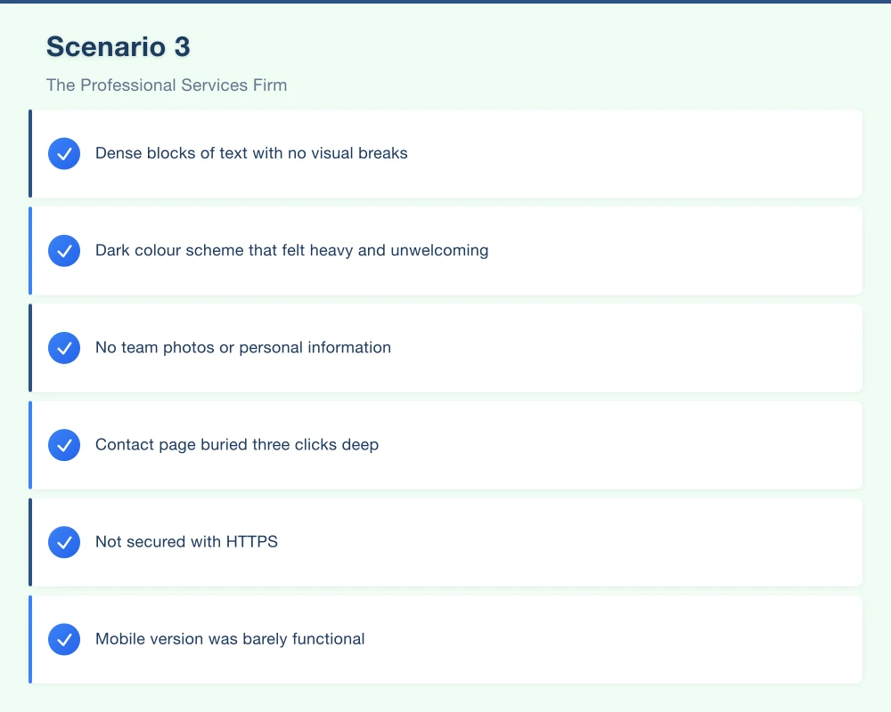
Task: Select the check icon on team photos item
Action: coord(63,347)
